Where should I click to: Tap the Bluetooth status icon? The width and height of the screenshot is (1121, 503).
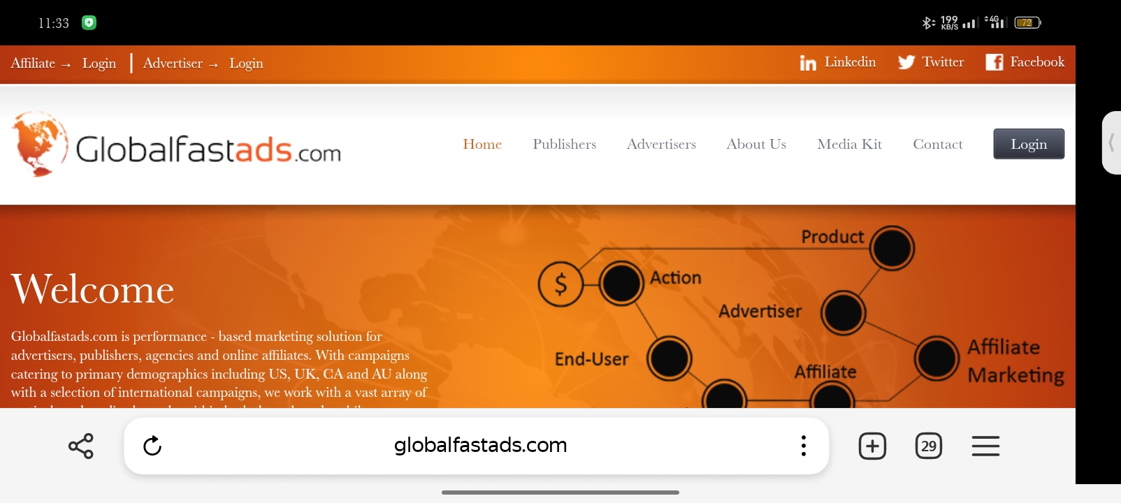(928, 23)
